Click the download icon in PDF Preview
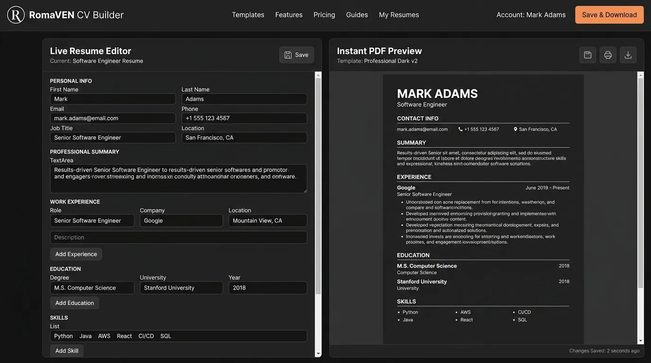 [628, 55]
